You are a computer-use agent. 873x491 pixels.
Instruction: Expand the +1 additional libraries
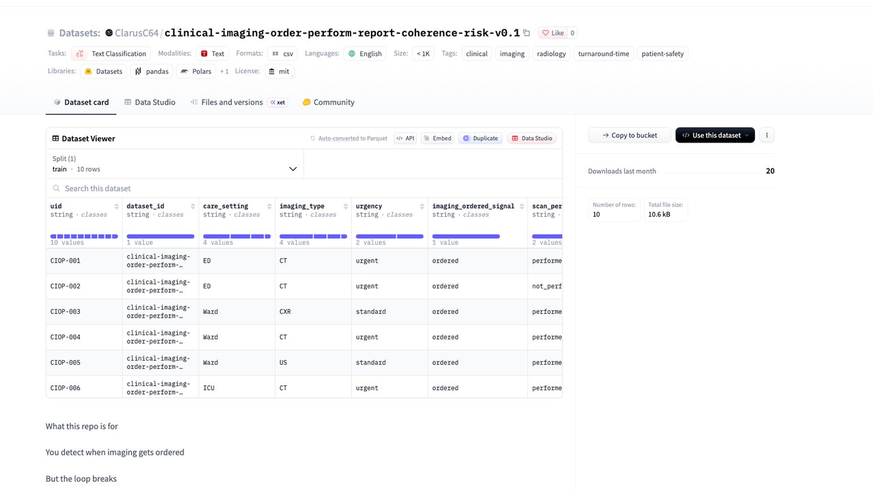(x=224, y=71)
